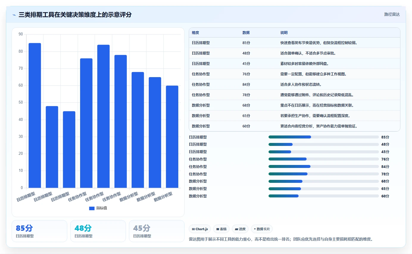Click table cell 78分
This screenshot has height=254, width=412.
pyautogui.click(x=246, y=95)
